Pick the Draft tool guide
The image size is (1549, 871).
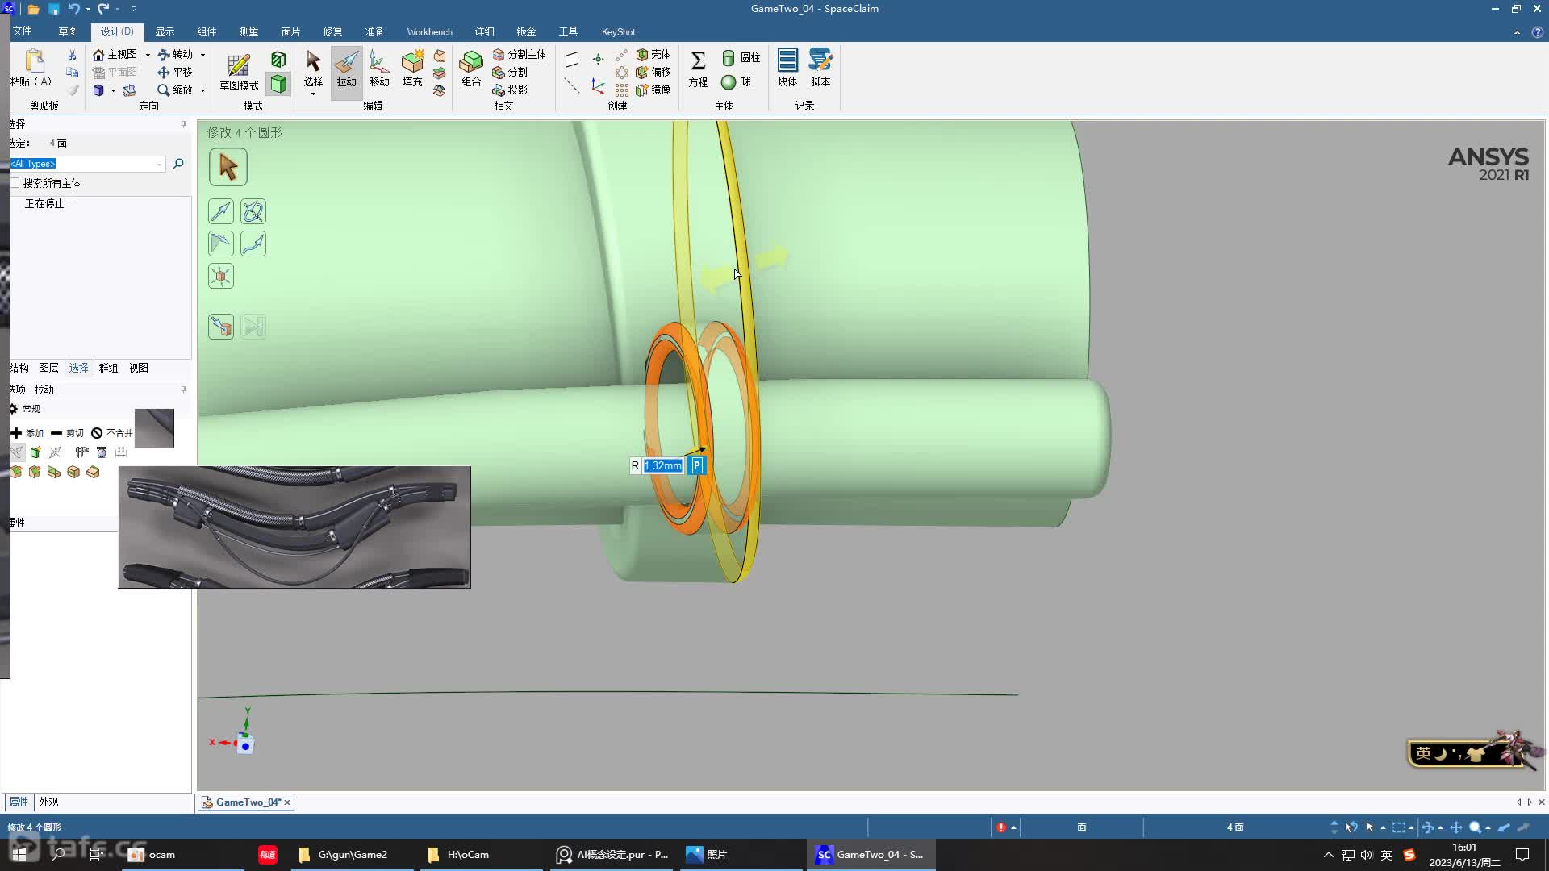pyautogui.click(x=221, y=244)
